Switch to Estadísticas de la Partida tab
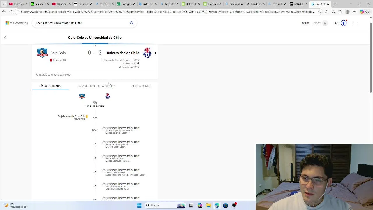This screenshot has height=210, width=373. pos(96,86)
